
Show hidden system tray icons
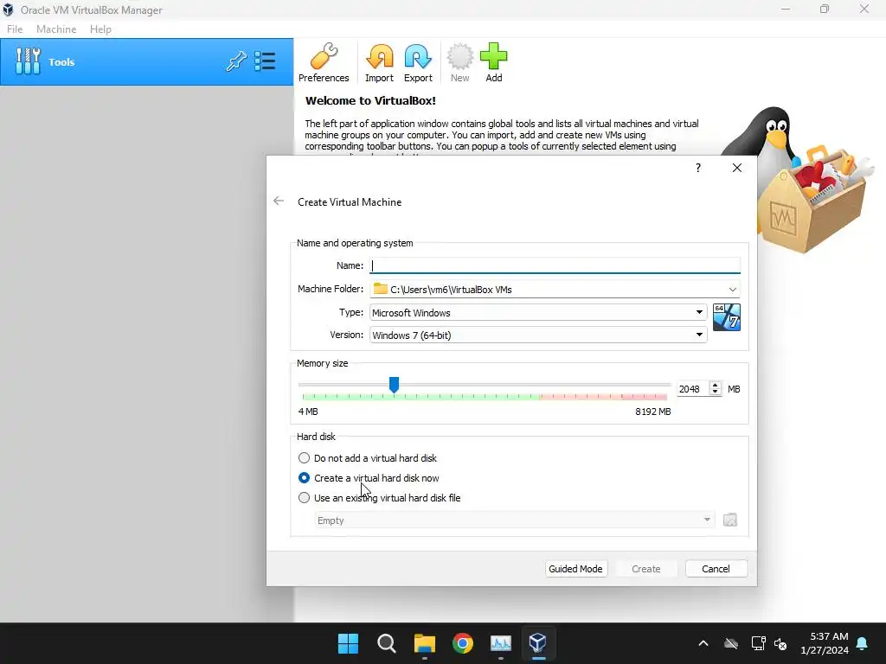pos(703,643)
